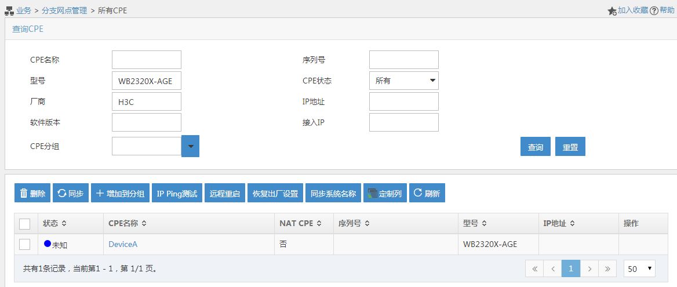Open 业务 in breadcrumb
677x287 pixels.
tap(24, 11)
